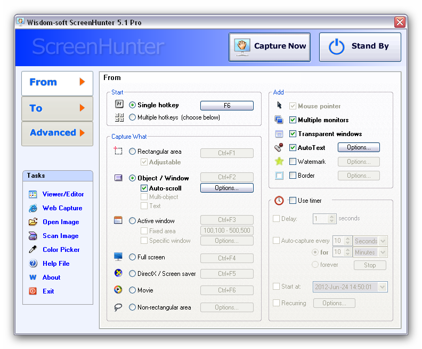Click the Full screen monitor icon

point(118,257)
